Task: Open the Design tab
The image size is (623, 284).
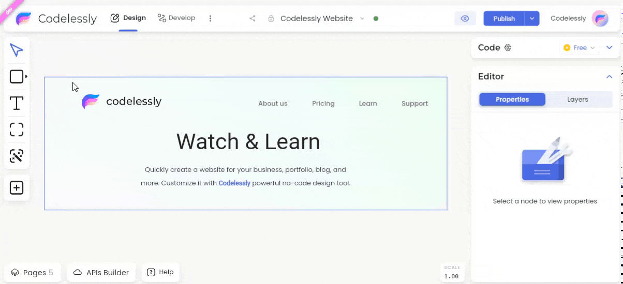Action: coord(128,18)
